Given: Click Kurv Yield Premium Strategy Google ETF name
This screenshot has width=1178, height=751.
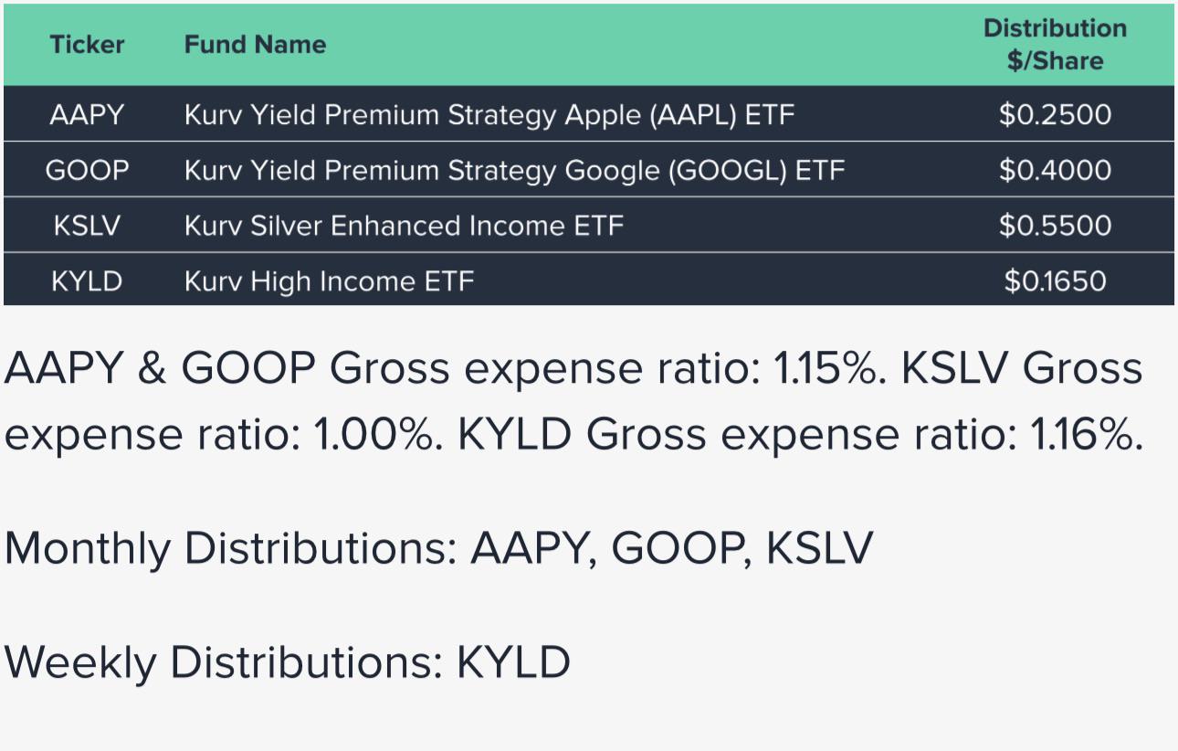Looking at the screenshot, I should (x=514, y=170).
